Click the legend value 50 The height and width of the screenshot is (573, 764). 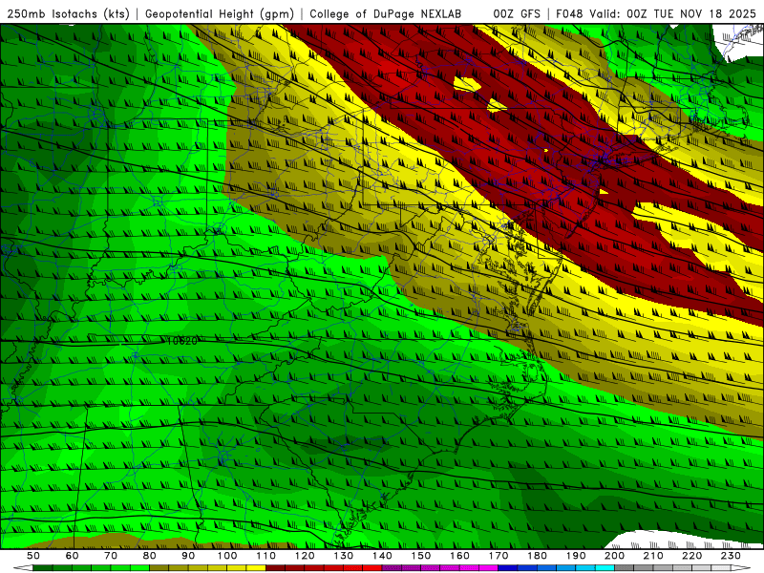tap(33, 556)
